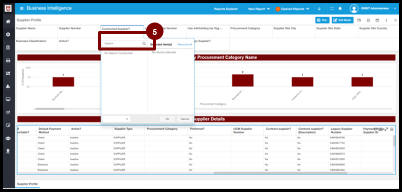Click Remove All link in popup
Screen dimensions: 402x192
184,44
